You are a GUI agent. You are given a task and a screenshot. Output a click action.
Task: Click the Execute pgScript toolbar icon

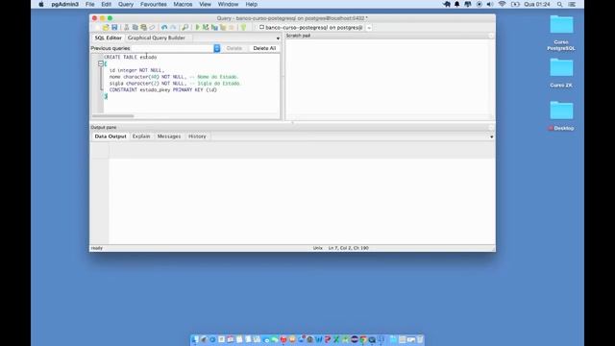click(x=206, y=28)
